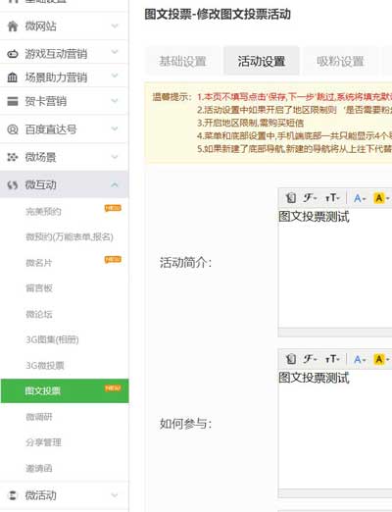Expand the 微网站 menu chevron
This screenshot has width=392, height=512.
[115, 26]
